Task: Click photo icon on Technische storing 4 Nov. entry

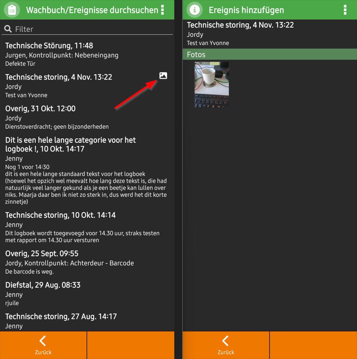Action: click(x=163, y=75)
